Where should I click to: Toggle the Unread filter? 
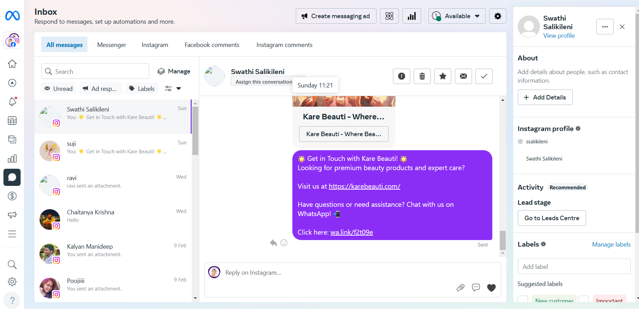59,89
